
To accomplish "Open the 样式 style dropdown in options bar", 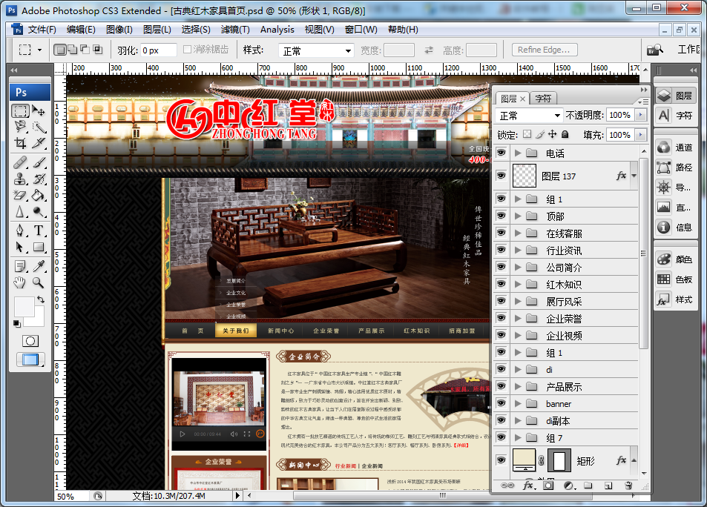I will (316, 50).
